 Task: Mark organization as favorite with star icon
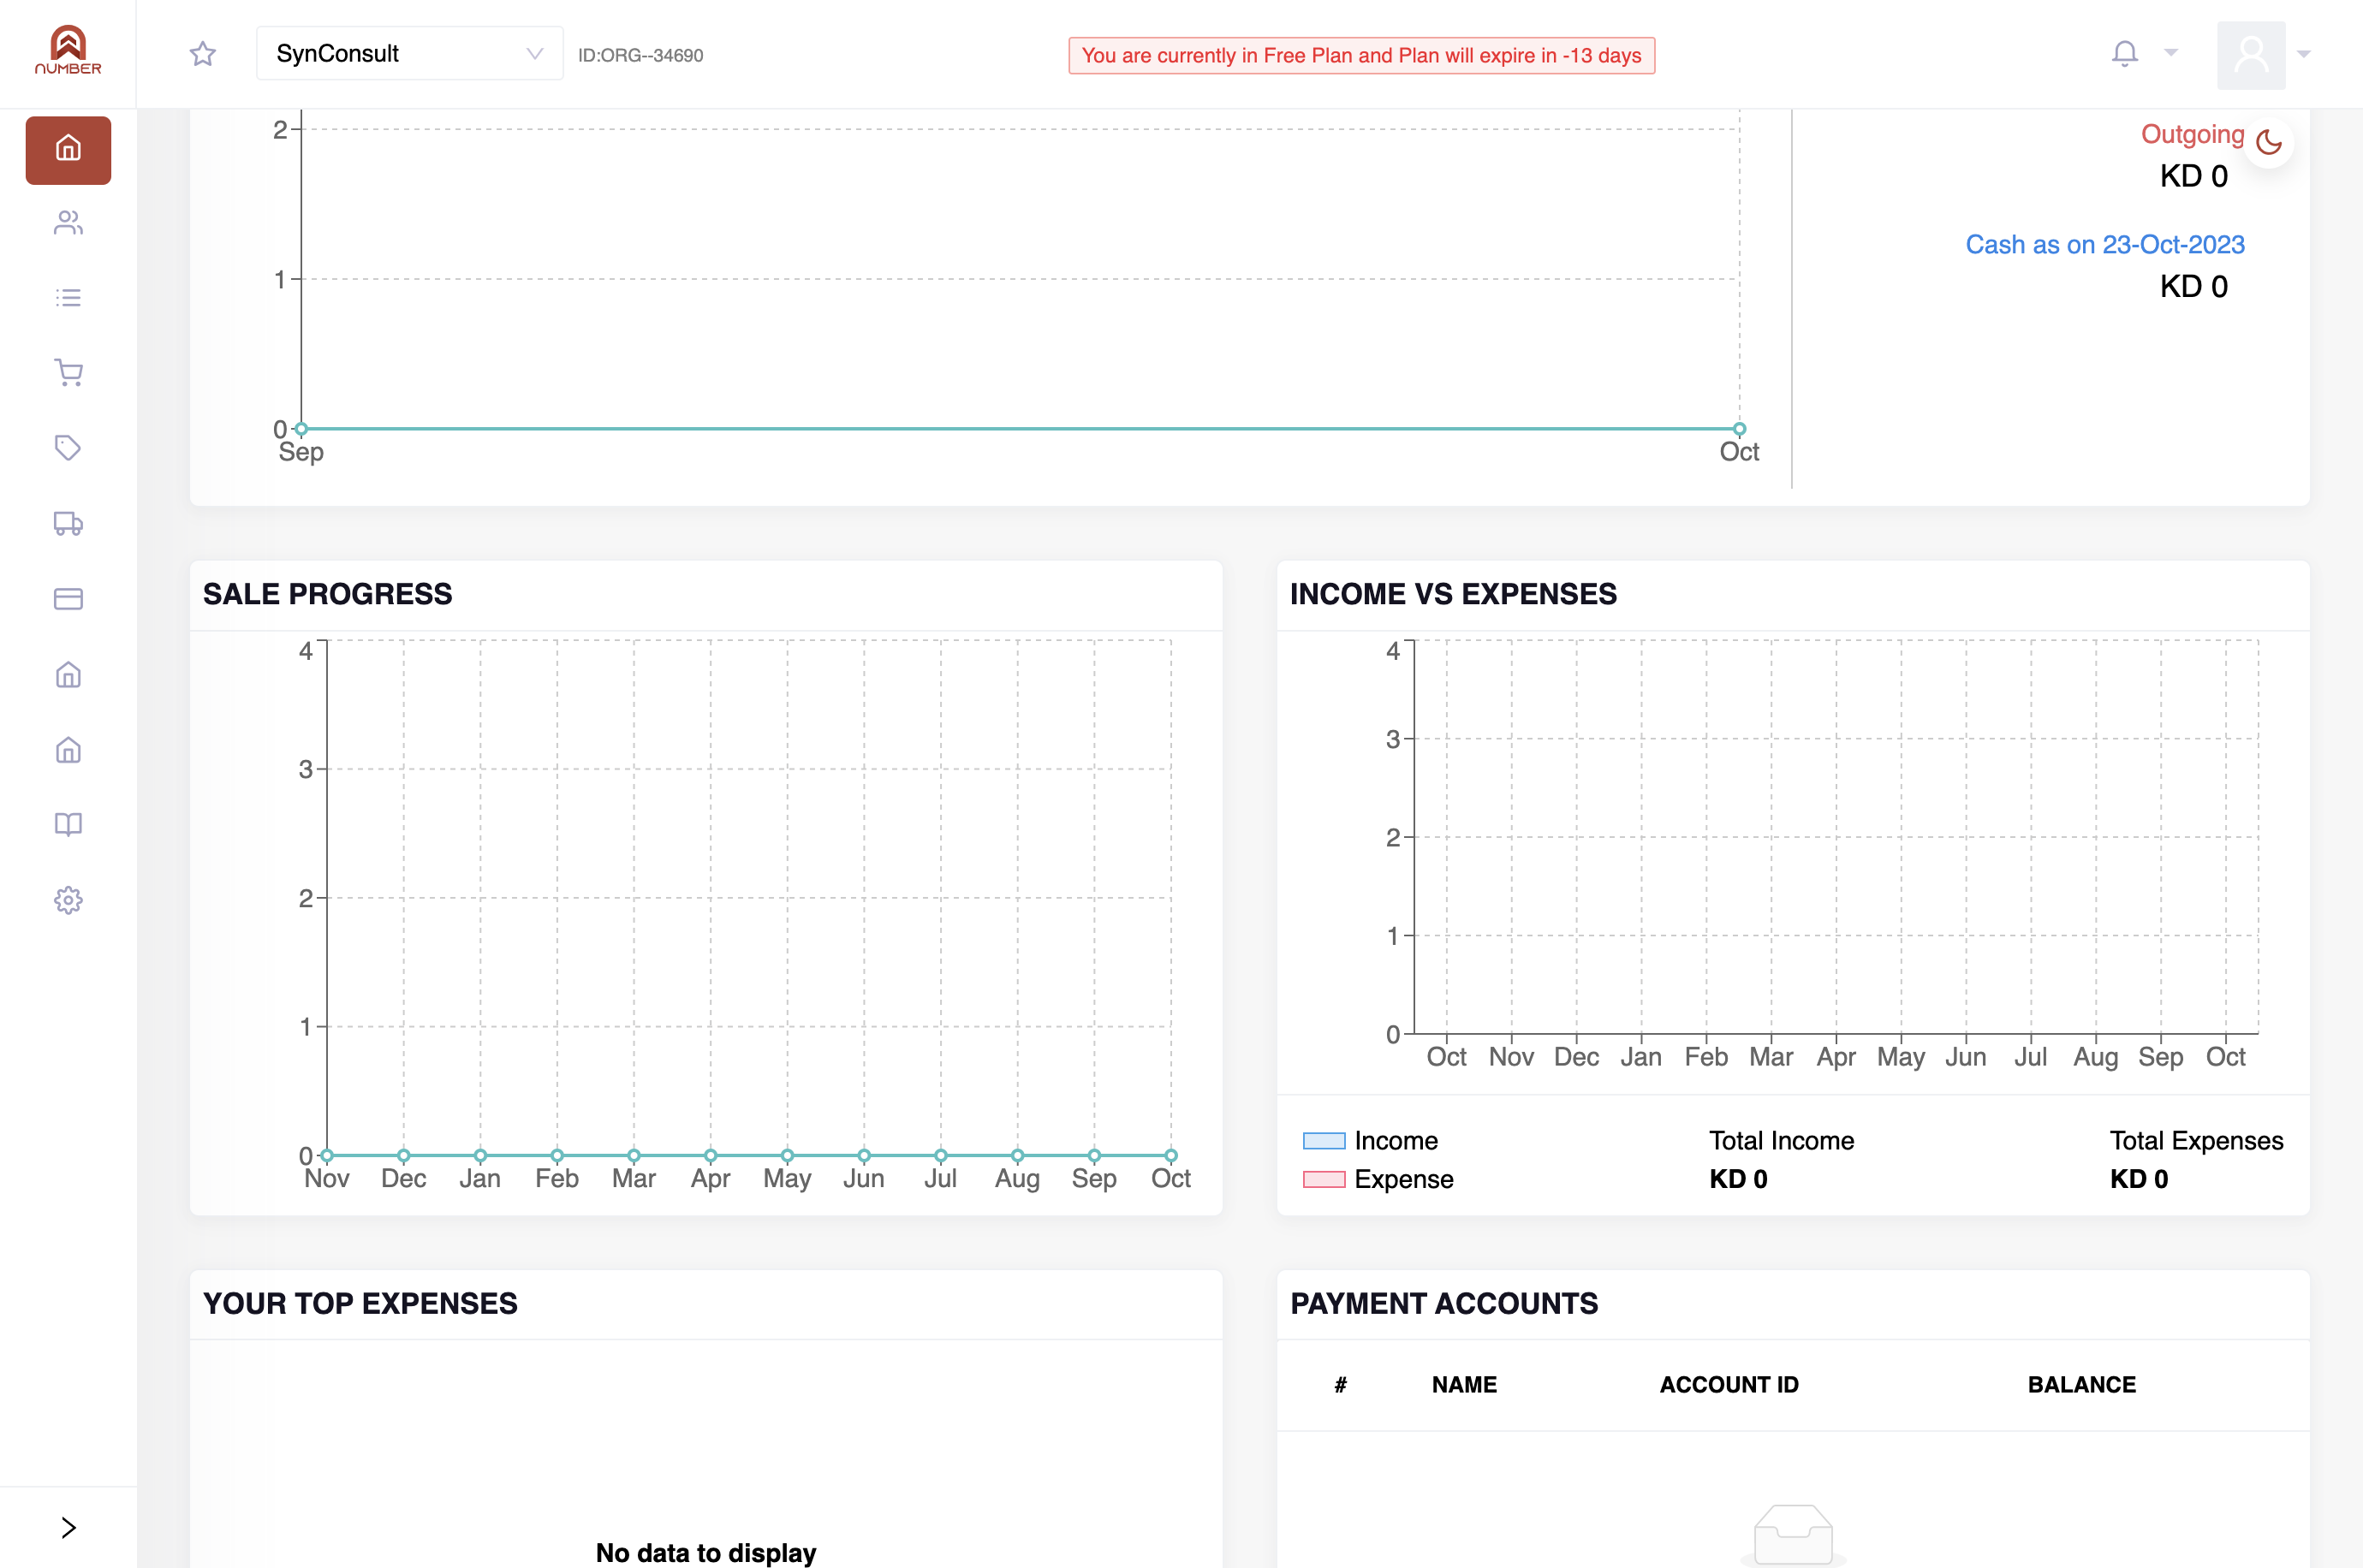(203, 54)
